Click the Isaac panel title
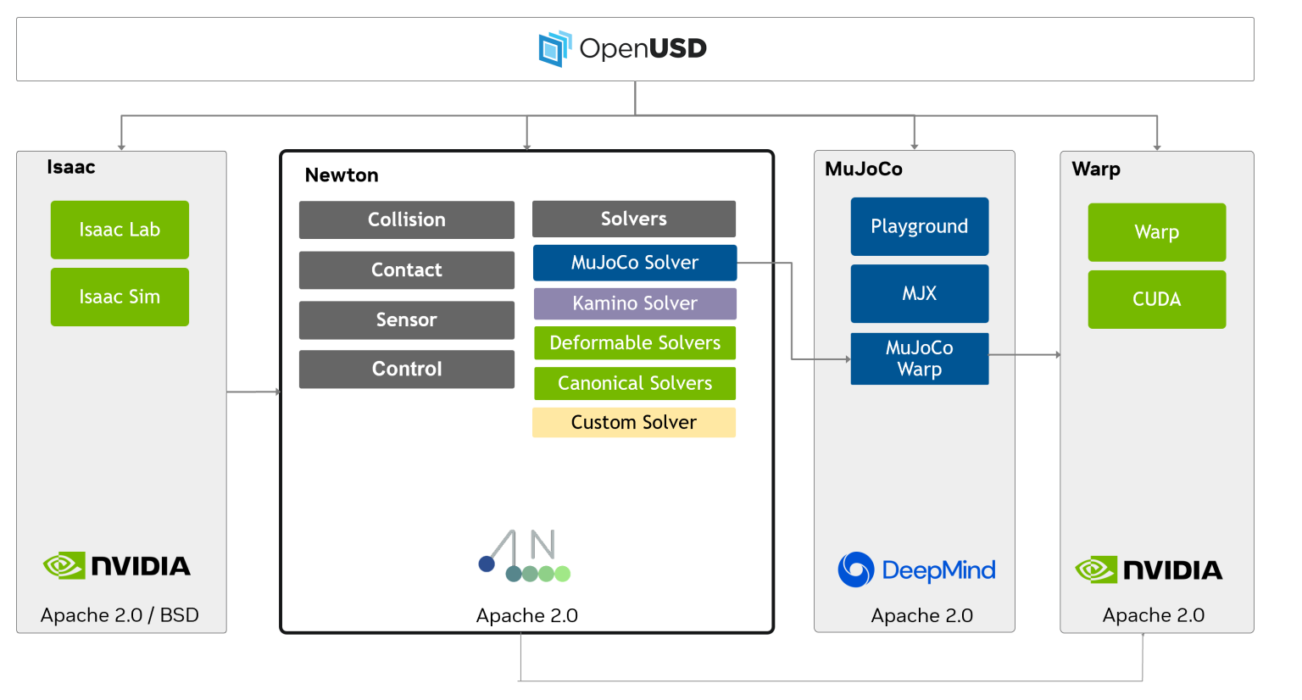1302x700 pixels. 71,167
